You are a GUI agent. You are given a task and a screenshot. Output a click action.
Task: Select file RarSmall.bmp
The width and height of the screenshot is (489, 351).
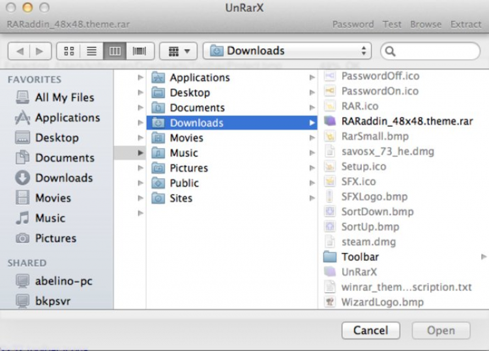click(366, 136)
